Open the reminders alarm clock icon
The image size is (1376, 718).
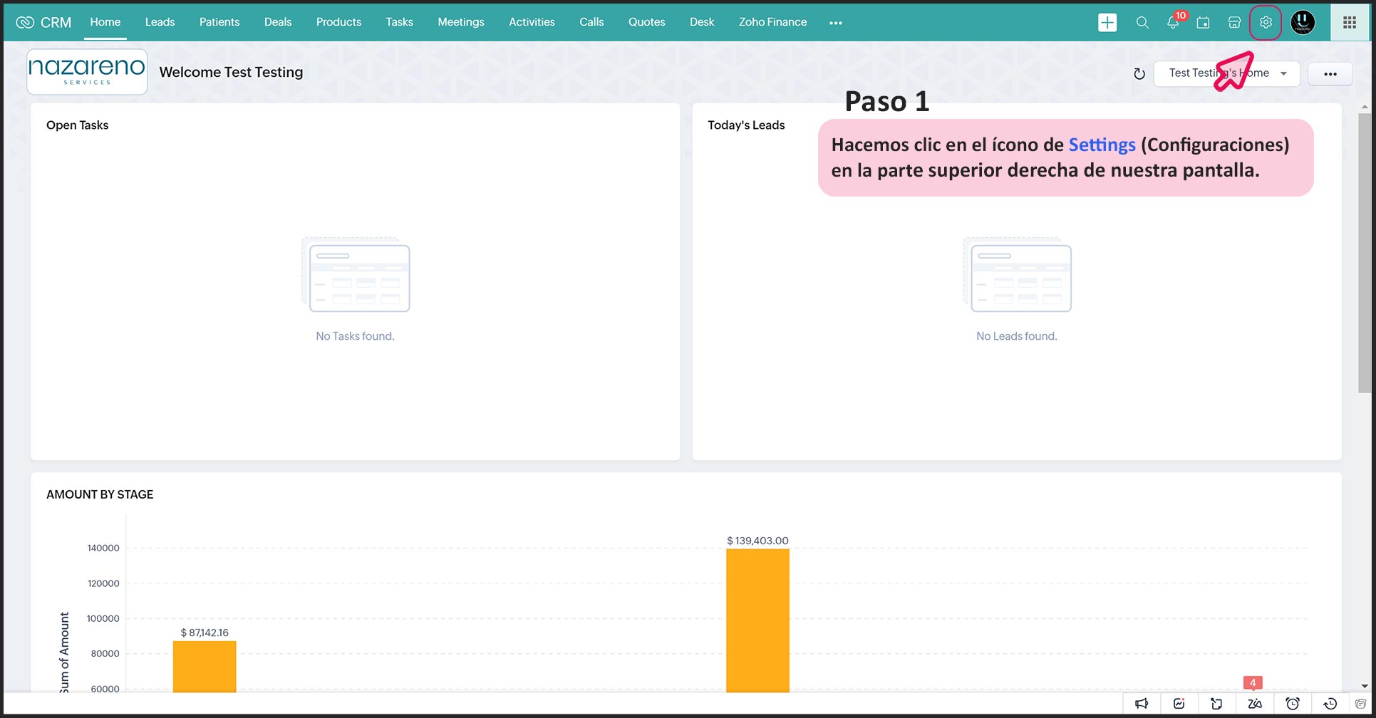(1292, 704)
